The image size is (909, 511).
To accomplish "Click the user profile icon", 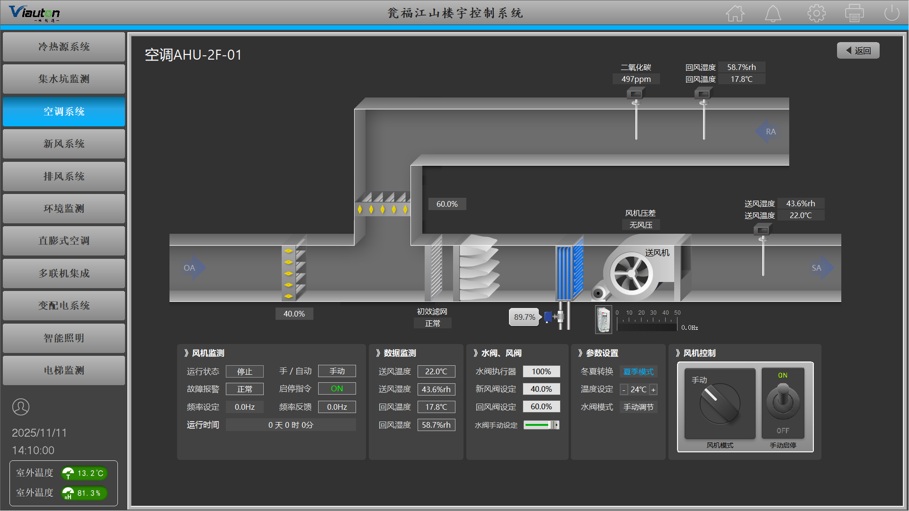I will coord(21,407).
